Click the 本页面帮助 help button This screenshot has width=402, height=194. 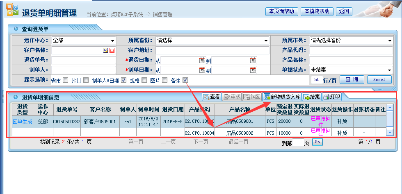tap(281, 11)
